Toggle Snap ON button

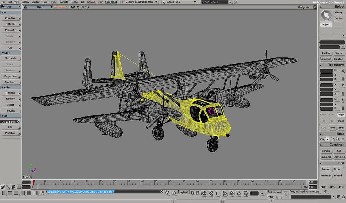[322, 139]
